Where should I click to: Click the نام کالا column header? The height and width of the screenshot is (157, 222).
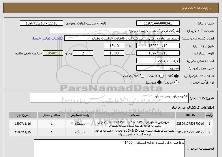point(135,115)
